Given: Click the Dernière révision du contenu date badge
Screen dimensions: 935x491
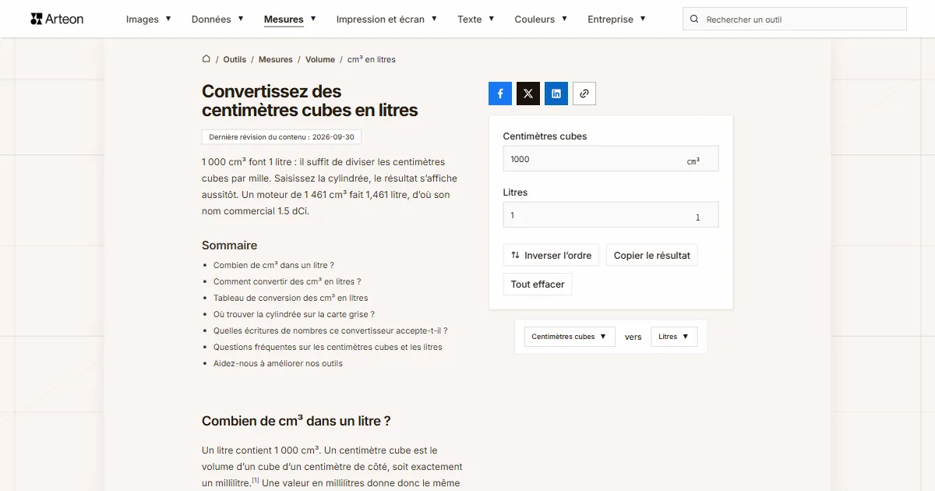Looking at the screenshot, I should point(281,137).
